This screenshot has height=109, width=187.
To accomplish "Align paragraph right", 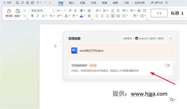I will tap(108, 16).
